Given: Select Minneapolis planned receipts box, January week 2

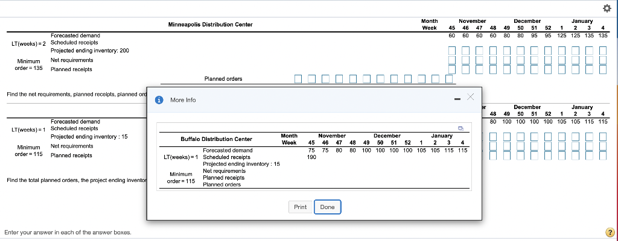Looking at the screenshot, I should pos(575,69).
